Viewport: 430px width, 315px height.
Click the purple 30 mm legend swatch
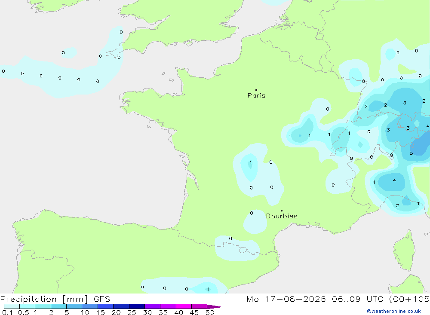[x=153, y=306]
